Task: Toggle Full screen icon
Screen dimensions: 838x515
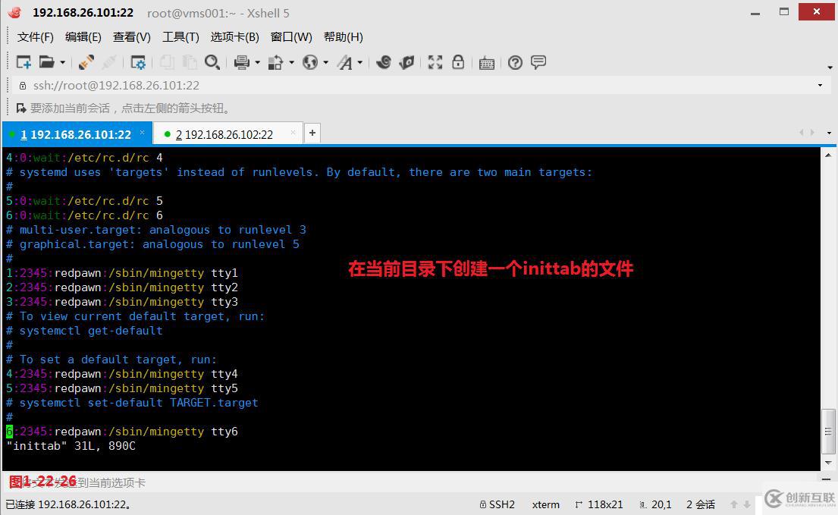Action: (x=435, y=62)
